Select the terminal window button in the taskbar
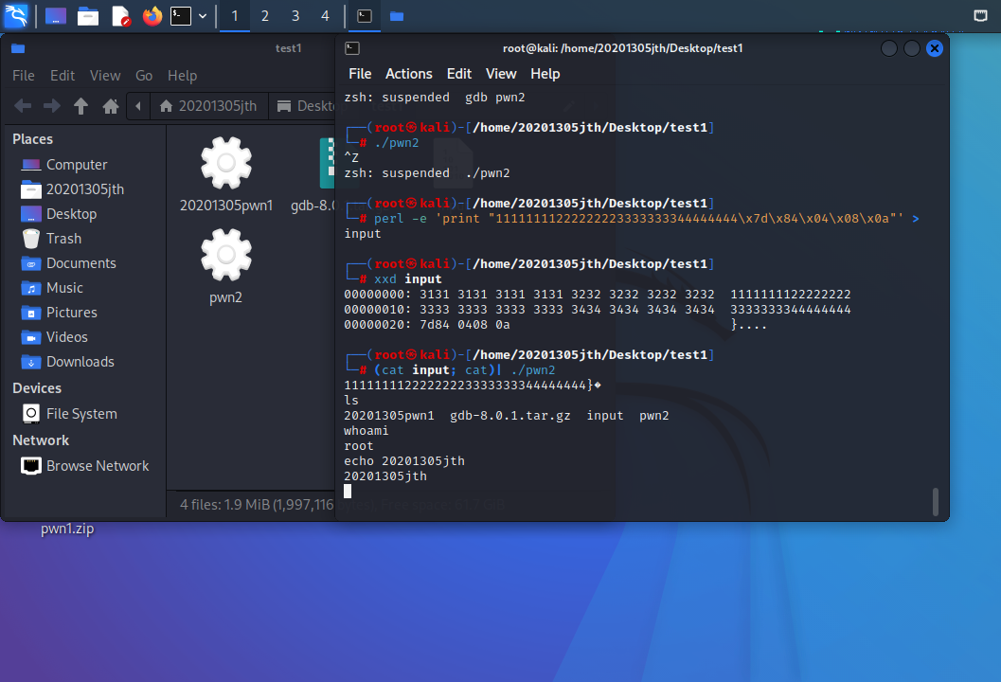The image size is (1001, 682). point(365,16)
